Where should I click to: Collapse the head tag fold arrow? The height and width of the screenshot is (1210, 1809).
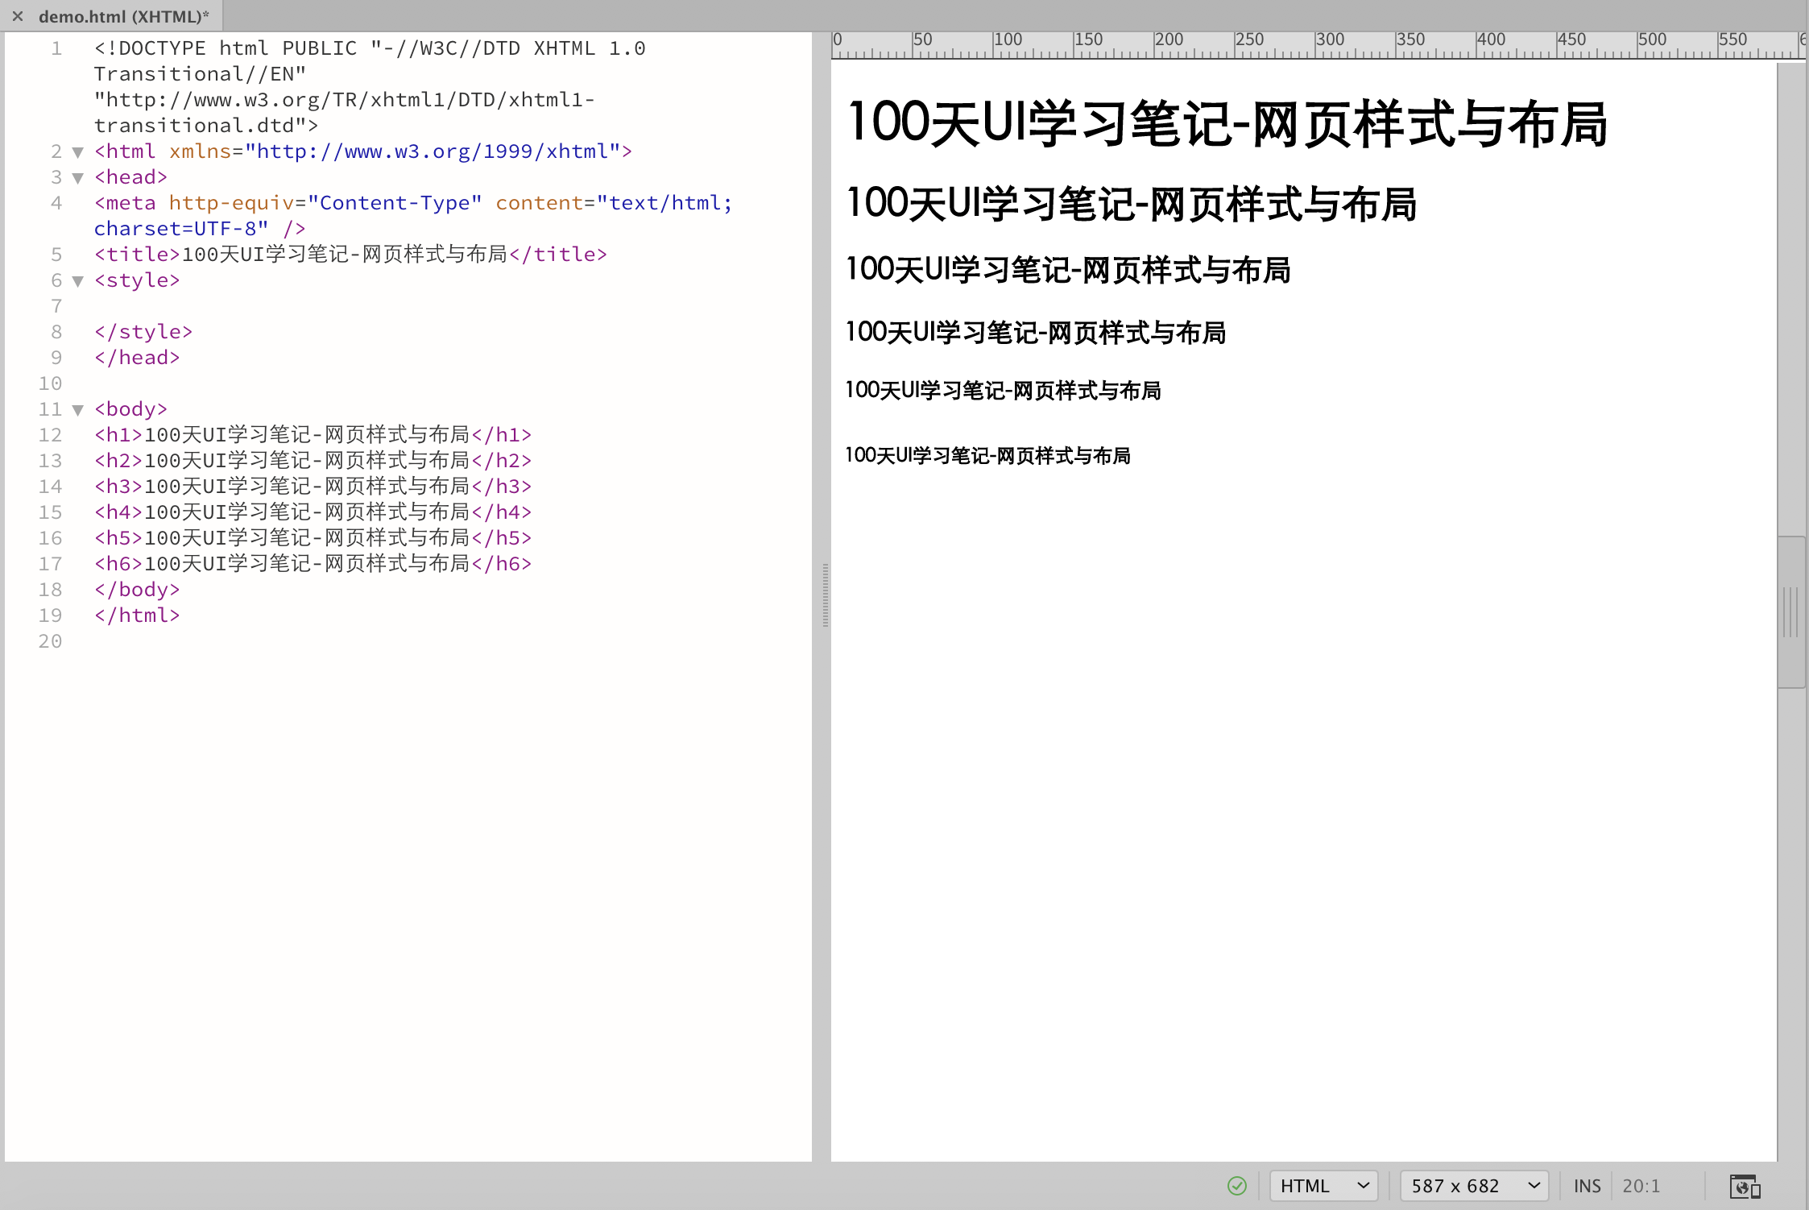[x=78, y=178]
